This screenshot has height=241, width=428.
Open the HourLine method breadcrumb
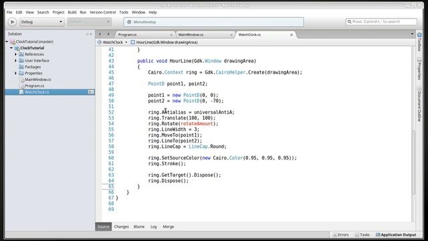click(164, 42)
